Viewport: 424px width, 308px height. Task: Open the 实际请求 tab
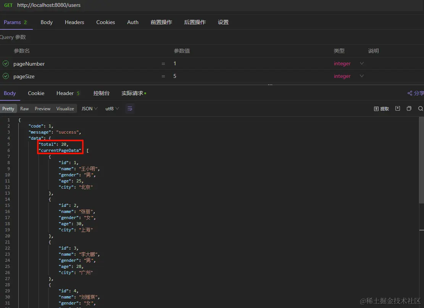[x=134, y=93]
